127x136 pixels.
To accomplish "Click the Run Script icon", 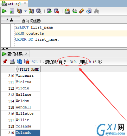I will (x=12, y=11).
